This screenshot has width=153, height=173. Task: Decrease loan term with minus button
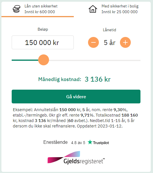click(x=93, y=42)
